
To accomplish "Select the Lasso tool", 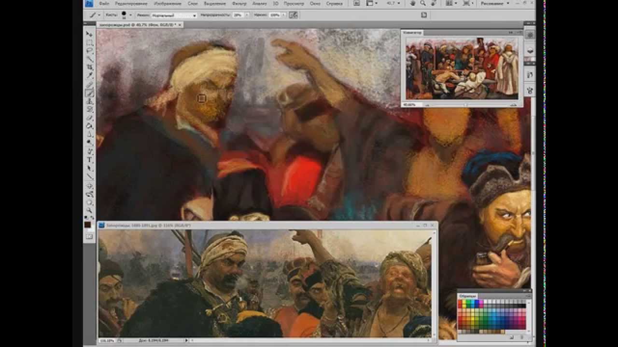I will point(89,51).
